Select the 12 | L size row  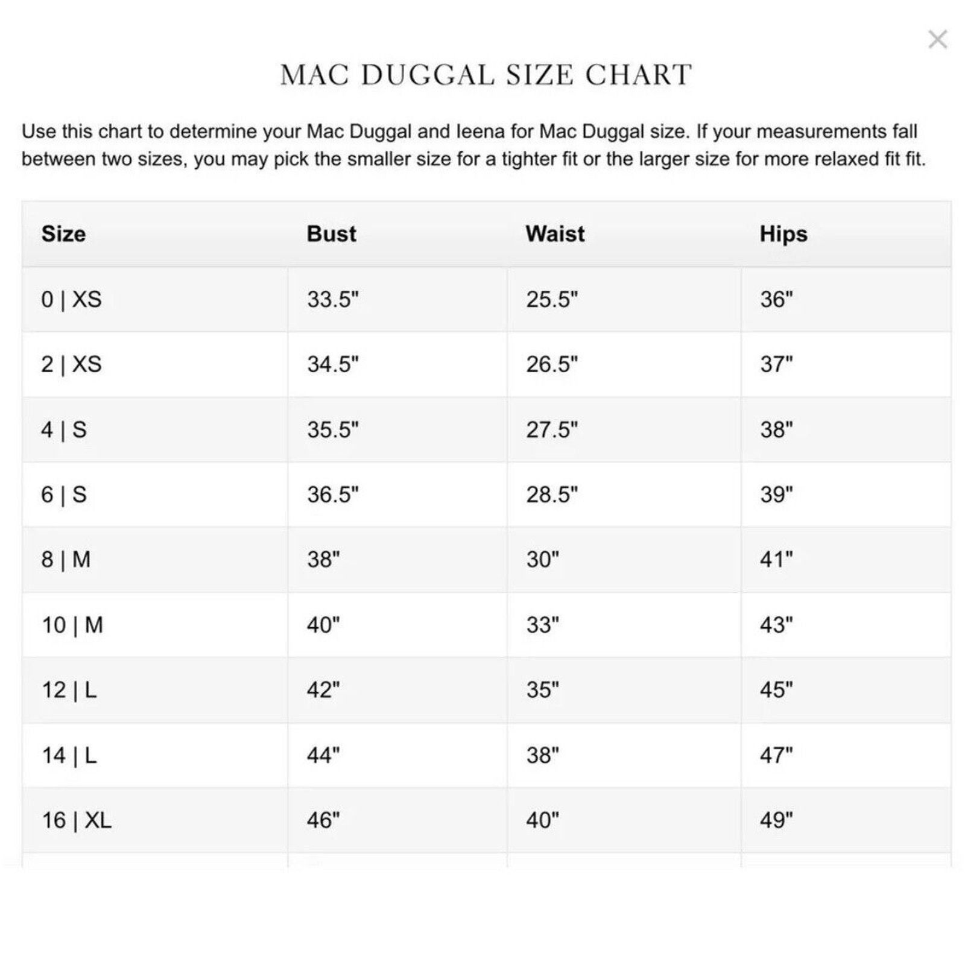tap(487, 690)
